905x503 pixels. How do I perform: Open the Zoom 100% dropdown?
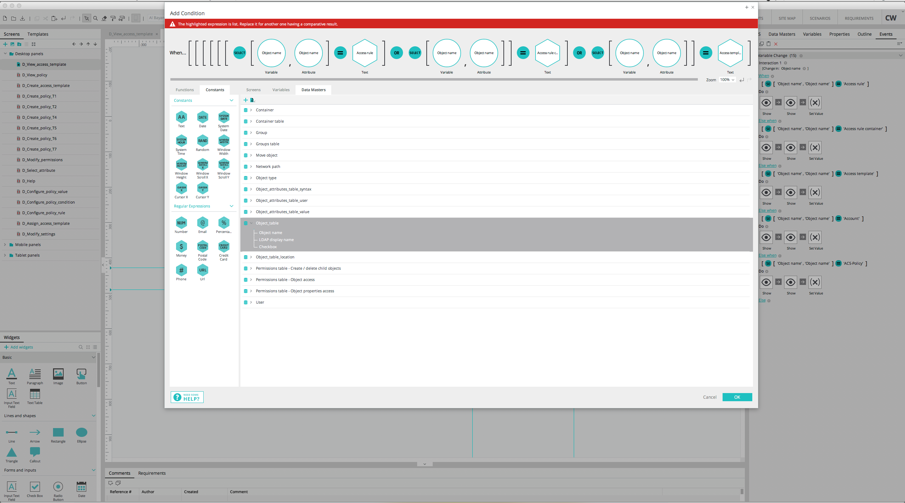728,80
